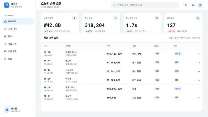208x117 pixels.
Task: Open more options for 한빛파트너스 row
Action: [198, 54]
